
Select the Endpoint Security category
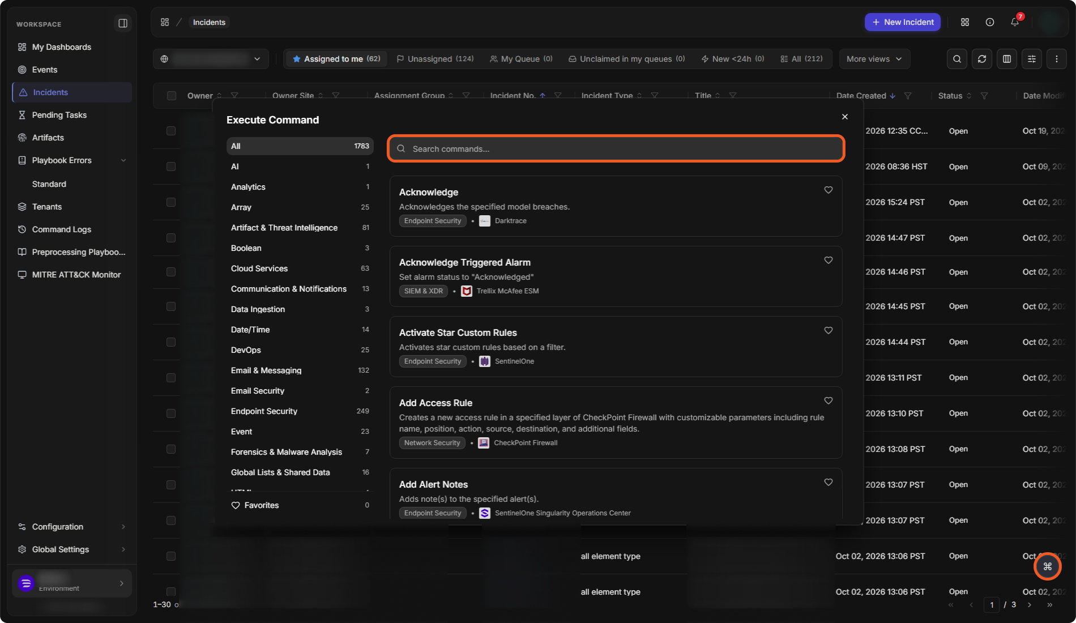[x=300, y=411]
